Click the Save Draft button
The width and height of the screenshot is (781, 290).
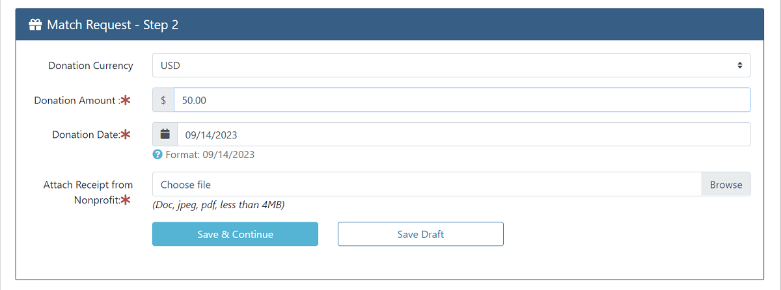tap(420, 234)
